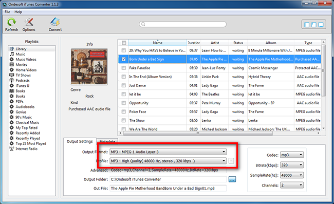The width and height of the screenshot is (334, 204).
Task: Open the Channels dropdown
Action: pyautogui.click(x=292, y=185)
